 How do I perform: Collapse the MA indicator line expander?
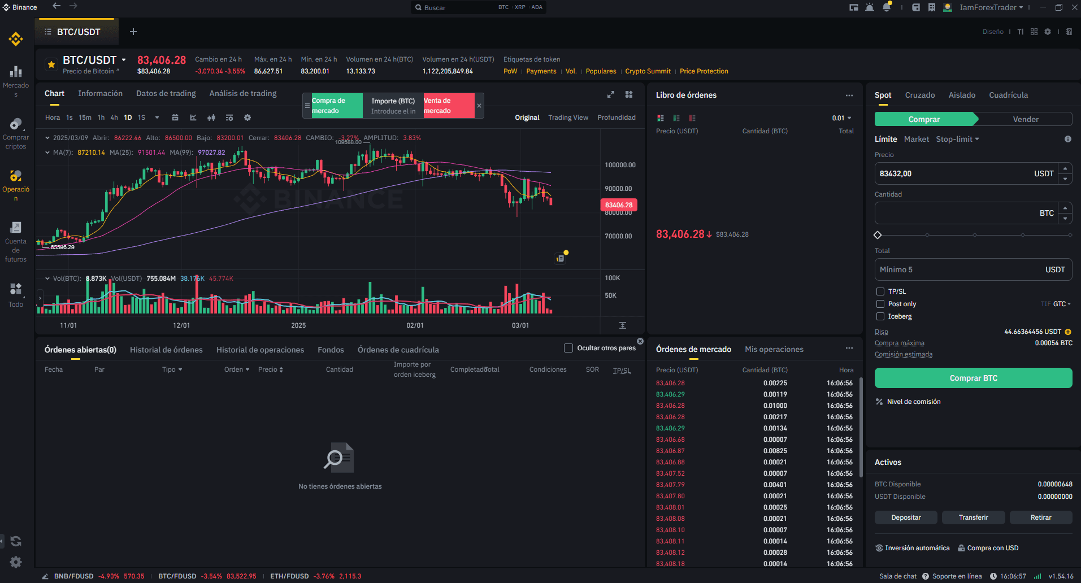(47, 153)
